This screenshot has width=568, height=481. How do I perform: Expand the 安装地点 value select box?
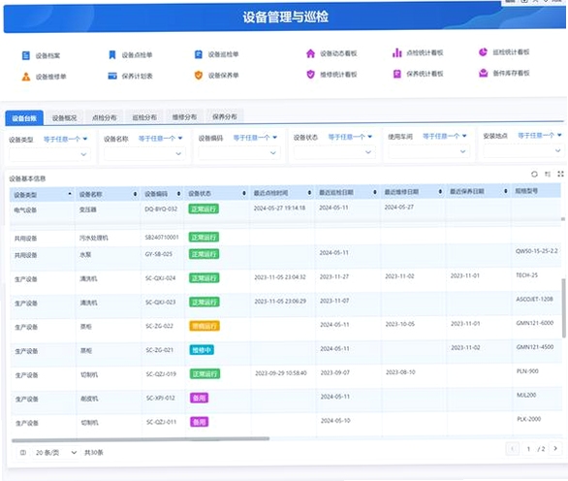tap(523, 150)
